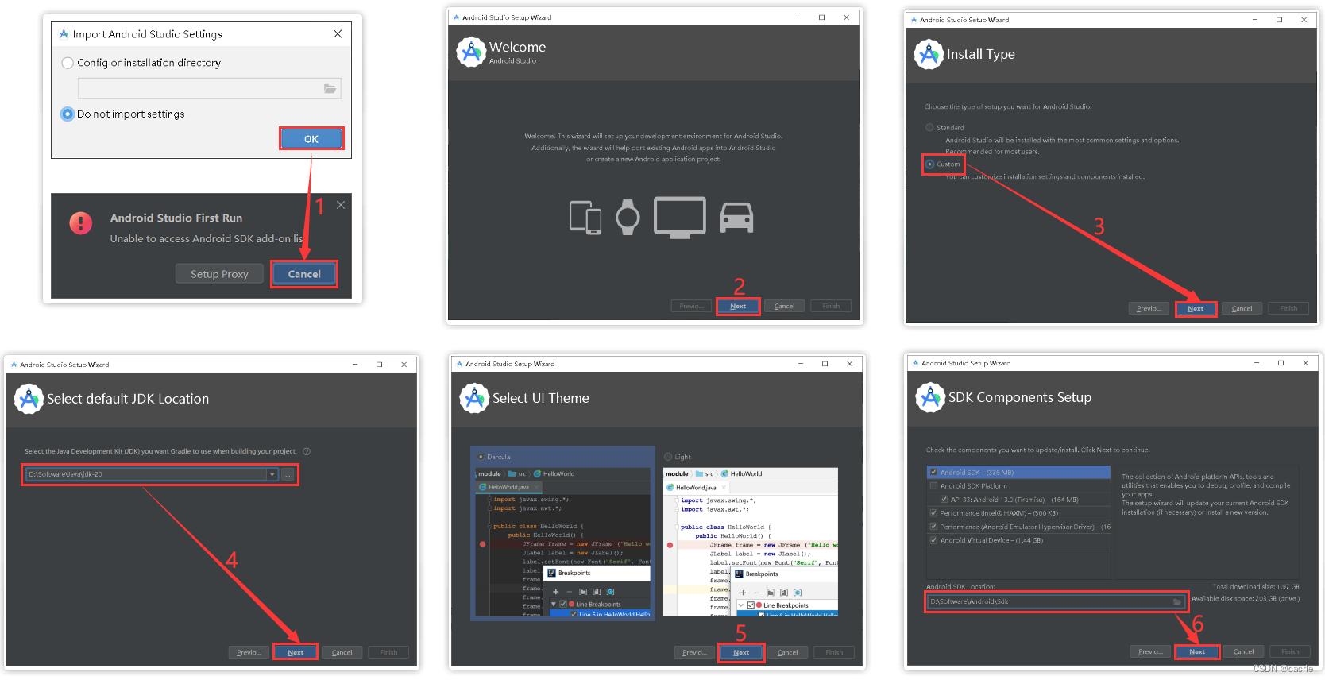Dismiss the Android Studio First Run notification

tap(341, 205)
